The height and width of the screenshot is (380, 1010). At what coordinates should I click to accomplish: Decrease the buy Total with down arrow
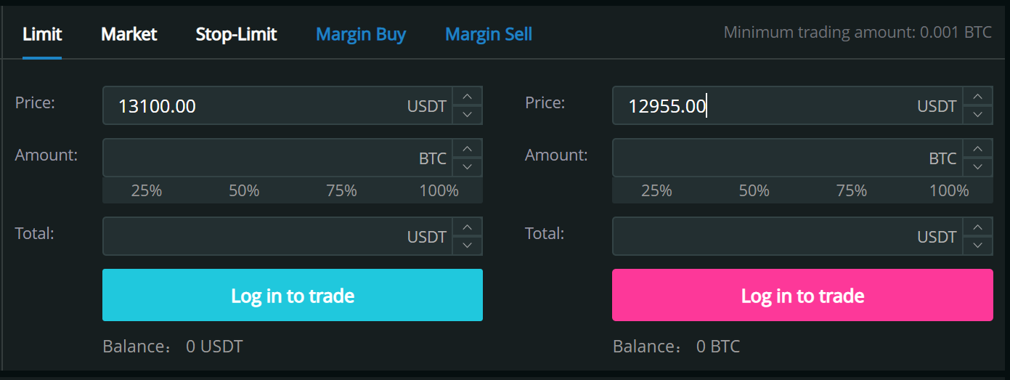(x=467, y=246)
